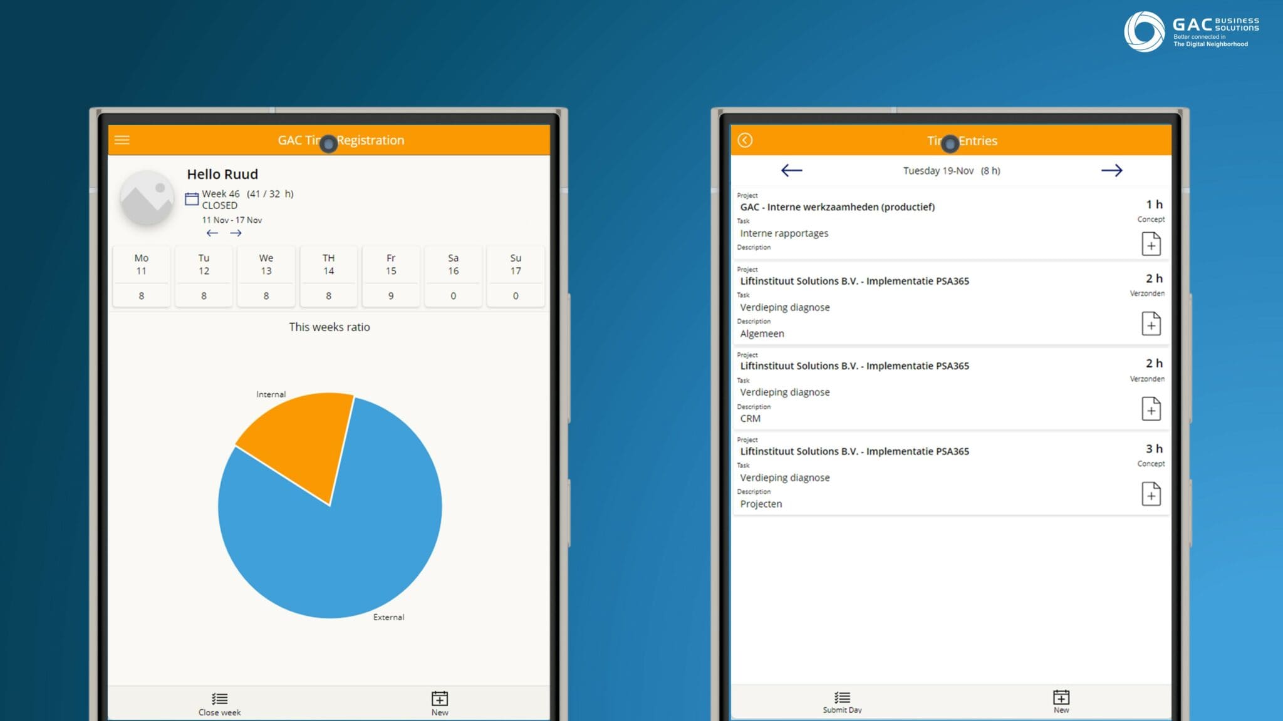
Task: Click the Submit Day icon on Time Entries screen
Action: pyautogui.click(x=842, y=699)
